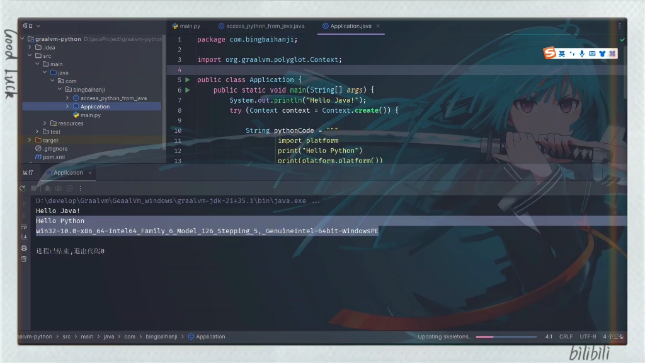Switch to access_python_from_java.java tab
The height and width of the screenshot is (363, 645).
coord(261,26)
